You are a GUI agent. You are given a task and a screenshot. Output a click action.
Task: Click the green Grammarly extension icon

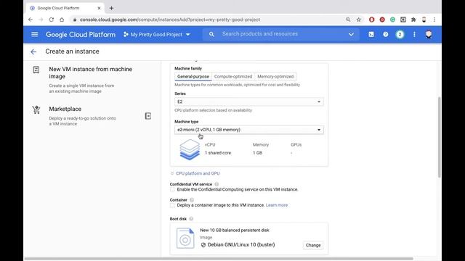[392, 20]
